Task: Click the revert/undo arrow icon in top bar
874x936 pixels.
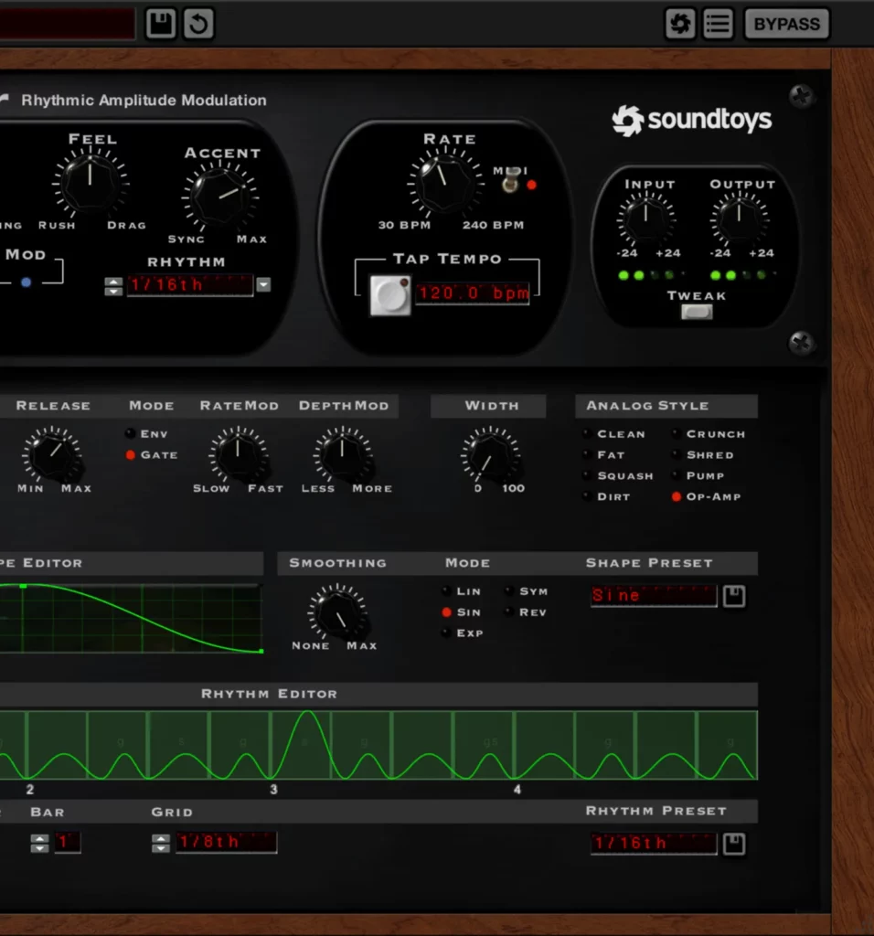Action: [x=198, y=24]
